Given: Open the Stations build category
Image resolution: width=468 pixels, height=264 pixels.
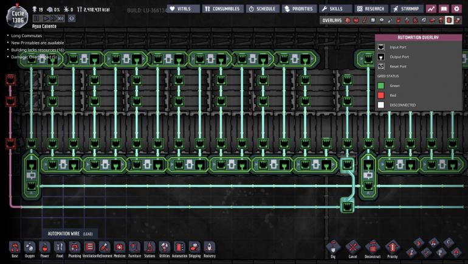Looking at the screenshot, I should [x=150, y=248].
